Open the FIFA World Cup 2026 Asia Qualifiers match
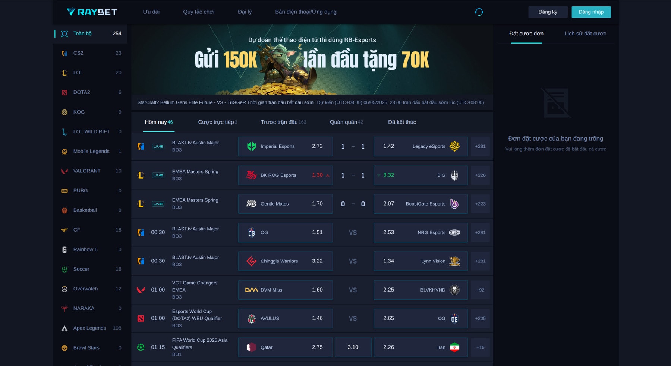Screen dimensions: 671x366 [199, 347]
